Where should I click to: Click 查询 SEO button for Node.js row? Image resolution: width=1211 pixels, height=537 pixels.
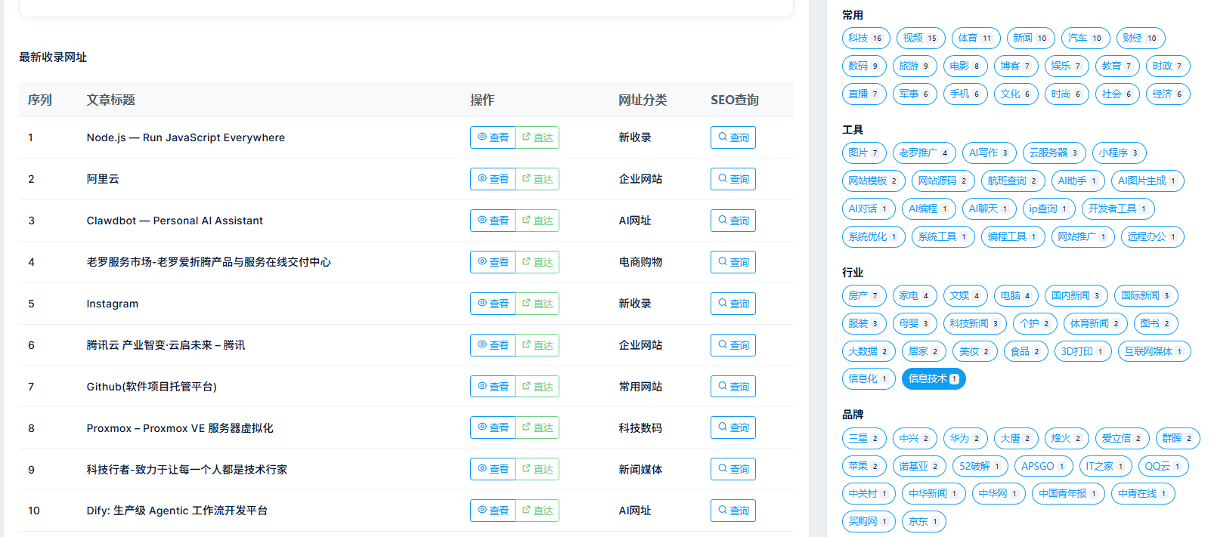(x=733, y=137)
